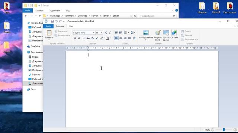Open the blue Файл tab in WordPad
238x133 pixels.
48,26
